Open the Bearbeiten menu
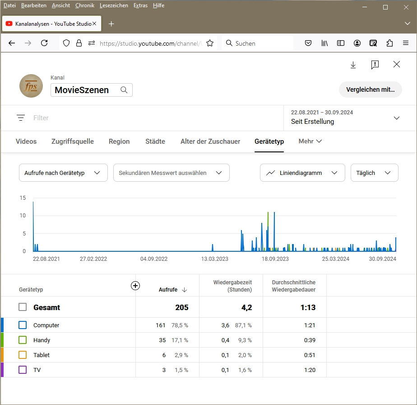Viewport: 417px width, 405px height. (34, 5)
